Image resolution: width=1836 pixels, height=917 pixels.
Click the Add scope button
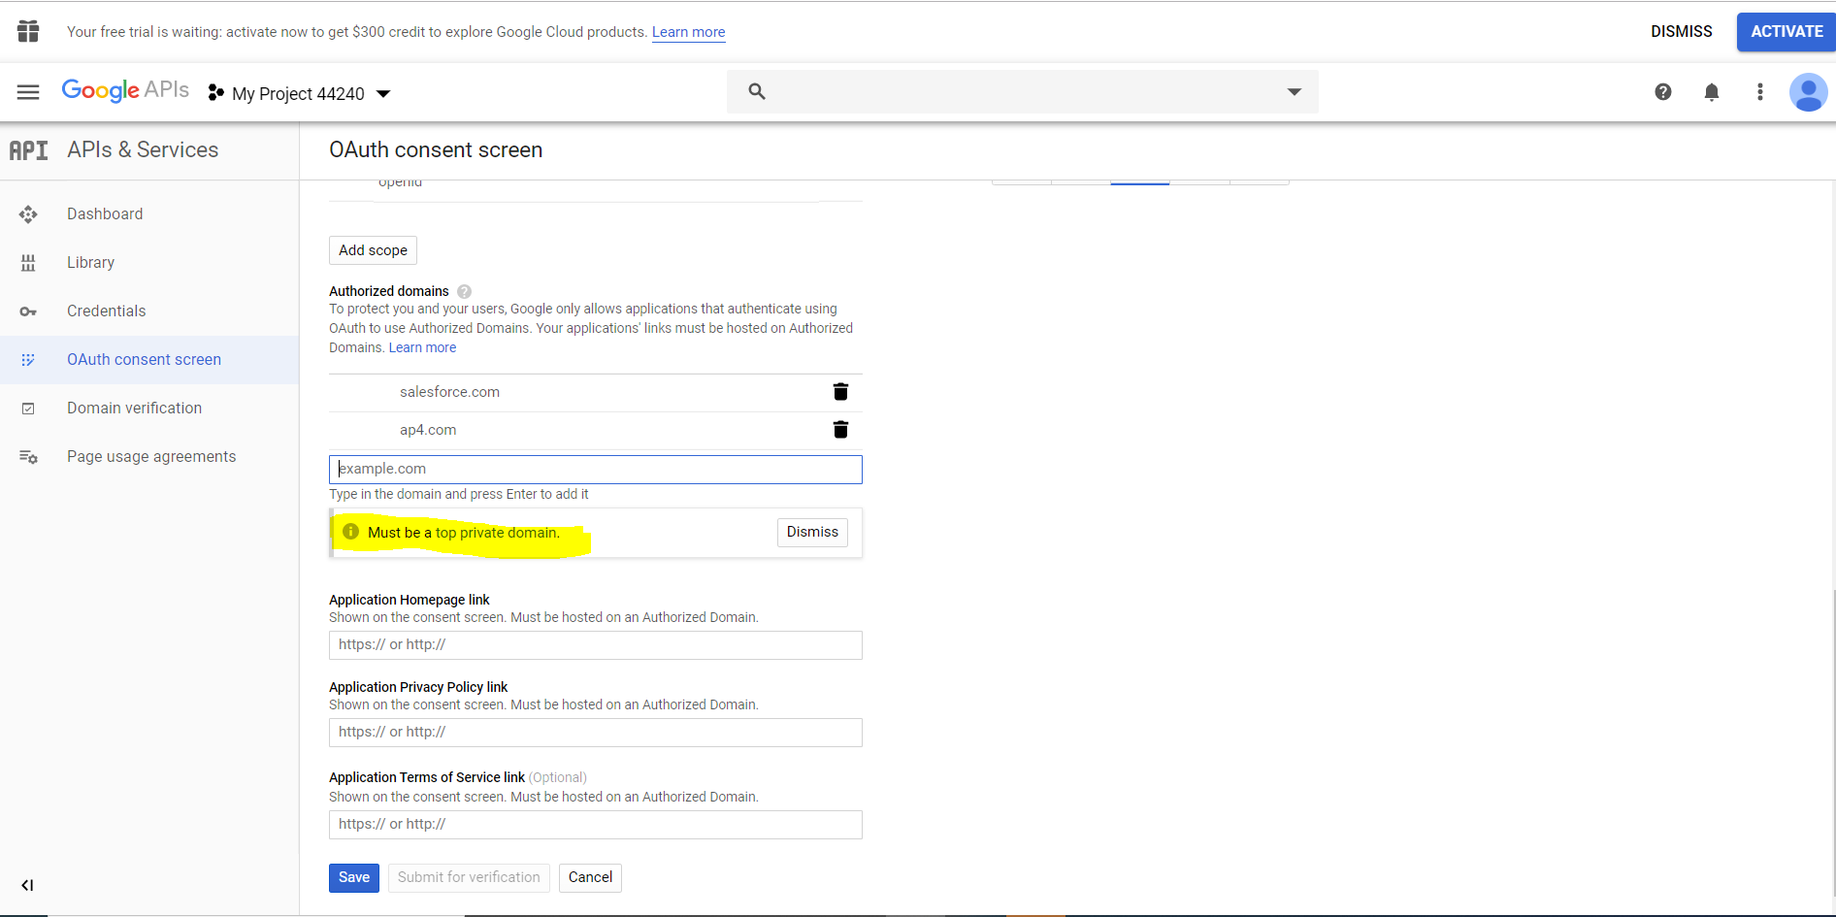(x=373, y=250)
